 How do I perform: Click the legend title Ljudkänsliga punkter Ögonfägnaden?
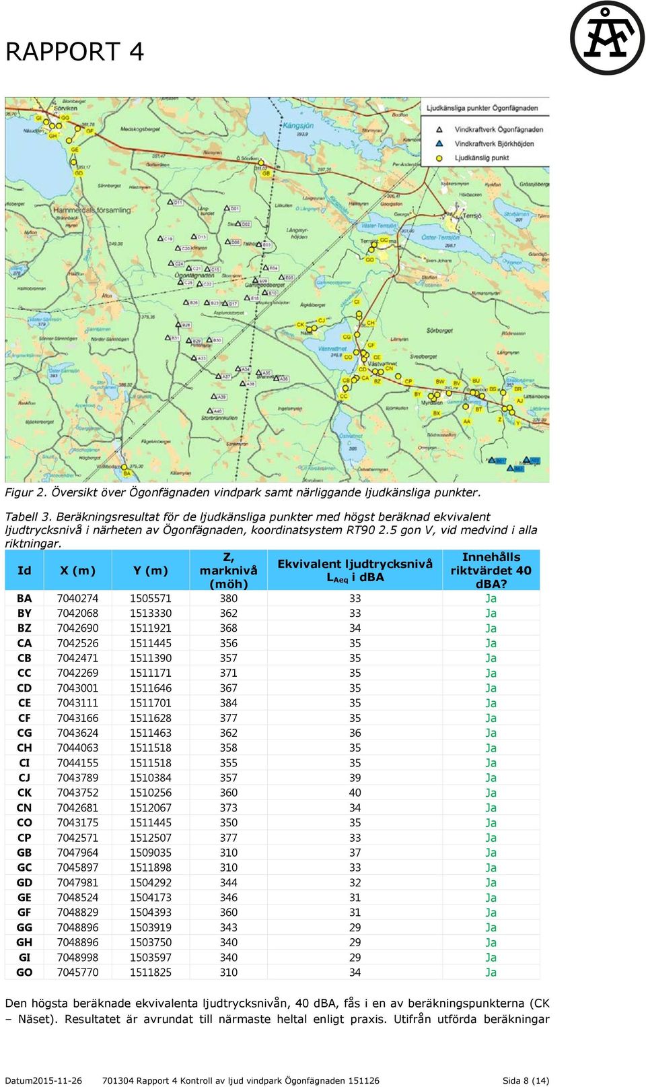click(x=482, y=108)
